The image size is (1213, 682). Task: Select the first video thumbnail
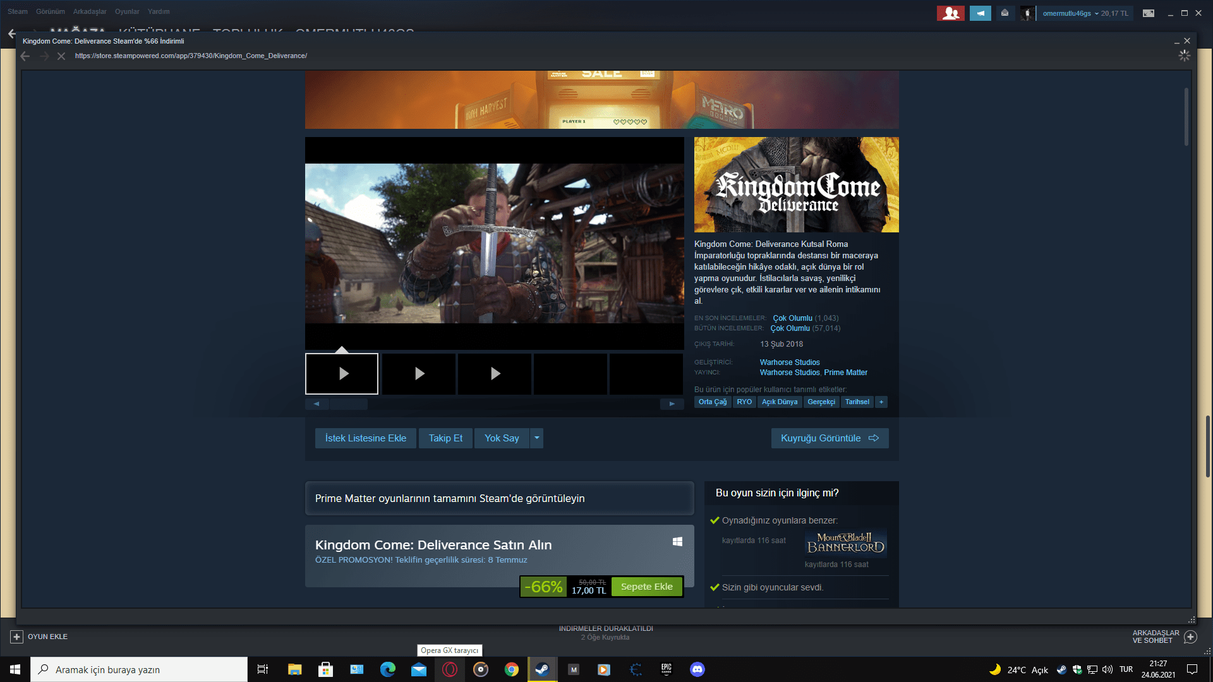pos(342,374)
